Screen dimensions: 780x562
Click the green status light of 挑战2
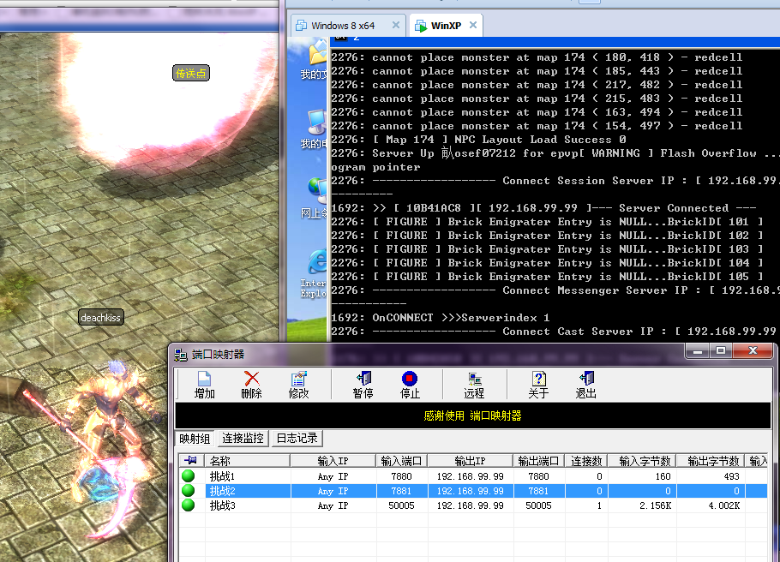pyautogui.click(x=189, y=491)
